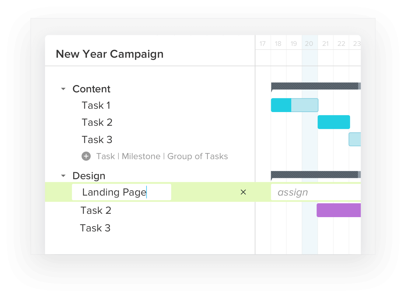This screenshot has height=297, width=406.
Task: Open the Milestone creation option
Action: [141, 156]
